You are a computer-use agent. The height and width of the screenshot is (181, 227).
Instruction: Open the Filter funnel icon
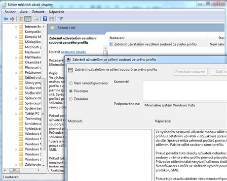tap(61, 19)
